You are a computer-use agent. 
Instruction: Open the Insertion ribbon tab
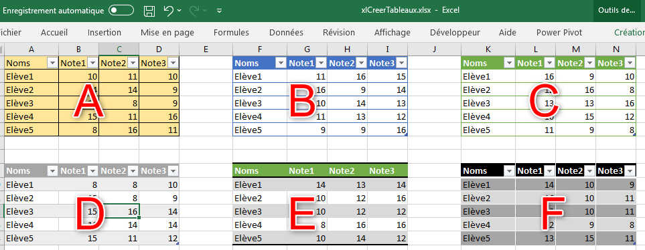pos(104,33)
